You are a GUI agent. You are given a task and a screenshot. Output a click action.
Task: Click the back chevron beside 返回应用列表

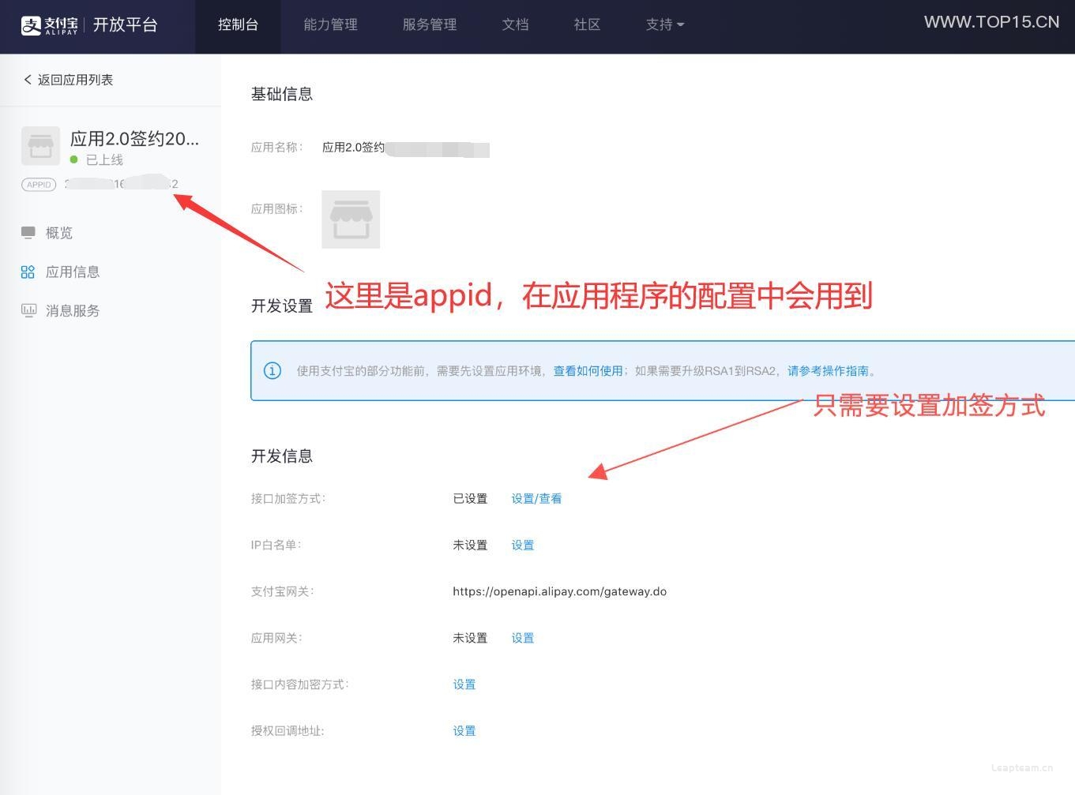pos(28,80)
